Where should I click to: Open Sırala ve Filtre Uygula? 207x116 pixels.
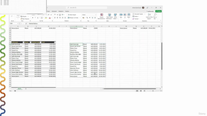(x=149, y=16)
